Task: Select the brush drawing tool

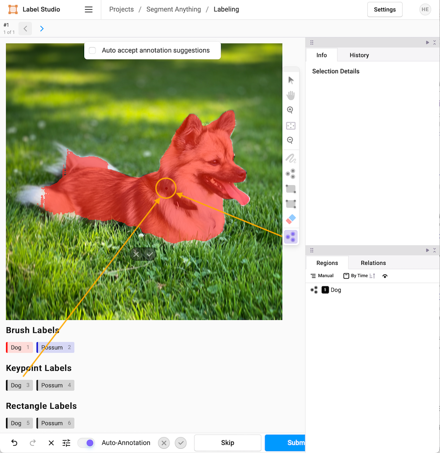Action: [291, 158]
